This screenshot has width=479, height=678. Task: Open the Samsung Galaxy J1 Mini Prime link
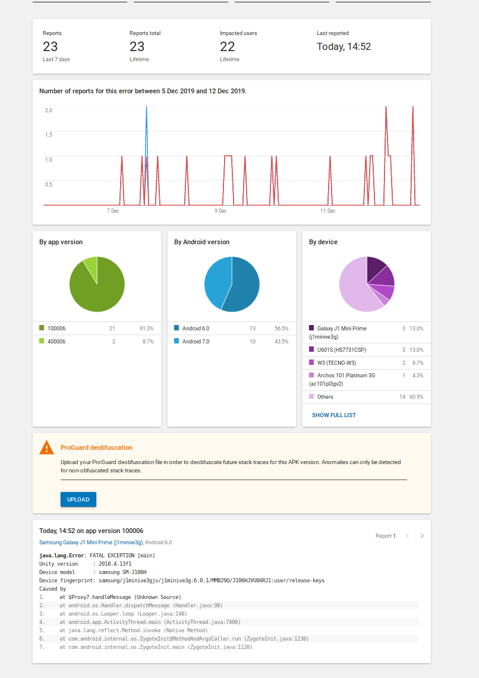pos(91,543)
